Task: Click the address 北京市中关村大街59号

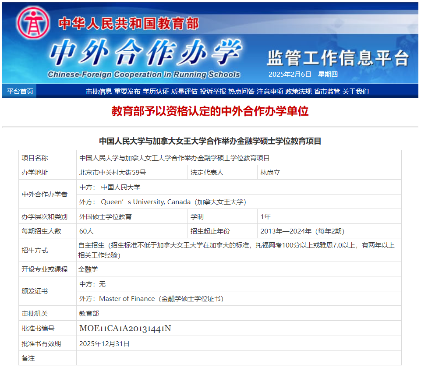Action: (113, 172)
